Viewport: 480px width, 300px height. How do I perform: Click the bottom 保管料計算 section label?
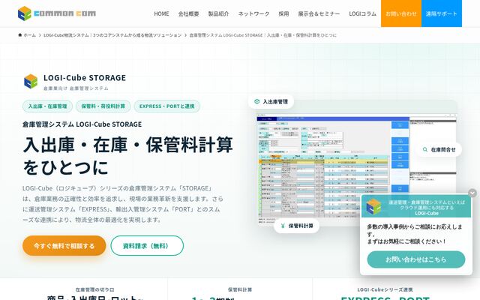click(240, 289)
